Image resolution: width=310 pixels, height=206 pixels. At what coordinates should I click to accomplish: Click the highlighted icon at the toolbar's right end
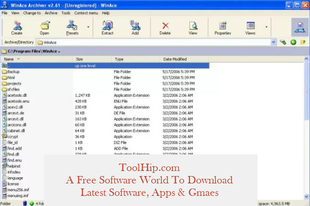click(300, 27)
